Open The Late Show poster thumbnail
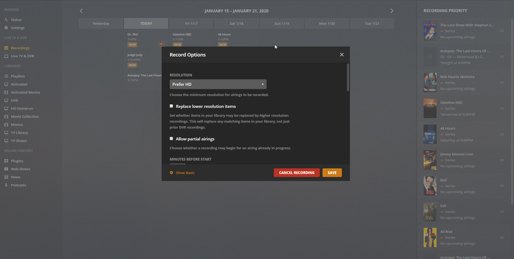Image resolution: width=514 pixels, height=259 pixels. click(x=430, y=31)
